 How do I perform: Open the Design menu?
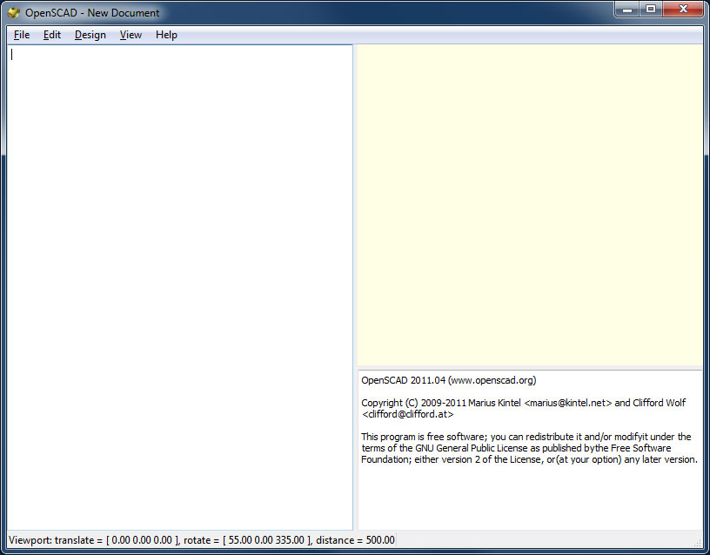[90, 35]
